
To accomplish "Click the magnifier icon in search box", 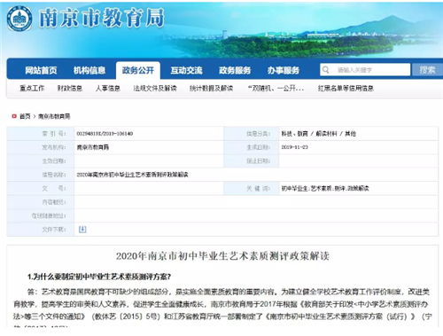I will (326, 70).
